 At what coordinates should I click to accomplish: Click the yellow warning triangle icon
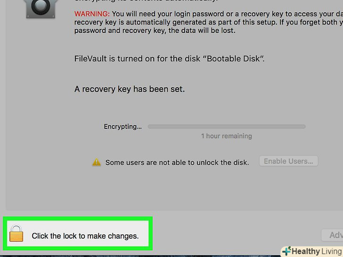click(97, 162)
